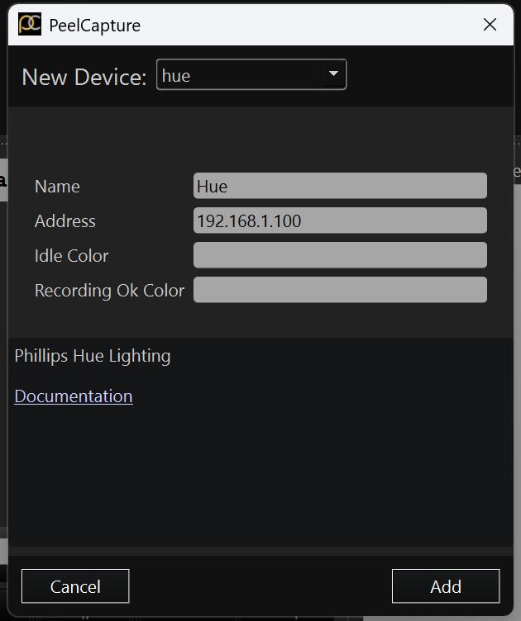
Task: Click the PeelCapture logo icon in title bar
Action: click(x=30, y=24)
